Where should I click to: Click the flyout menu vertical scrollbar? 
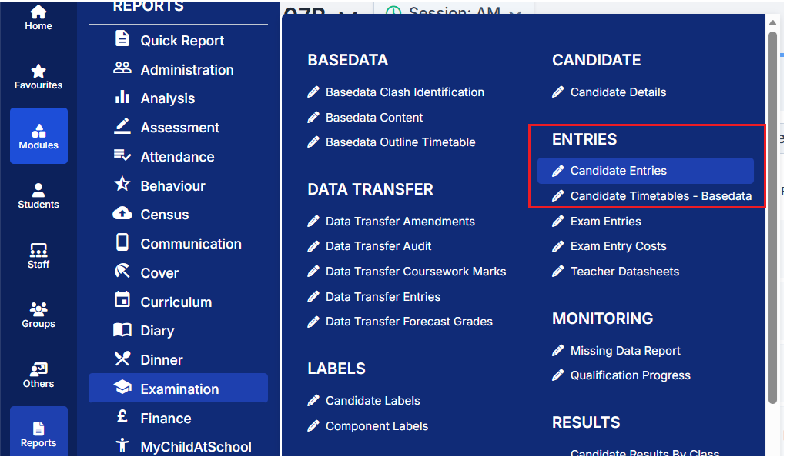773,215
